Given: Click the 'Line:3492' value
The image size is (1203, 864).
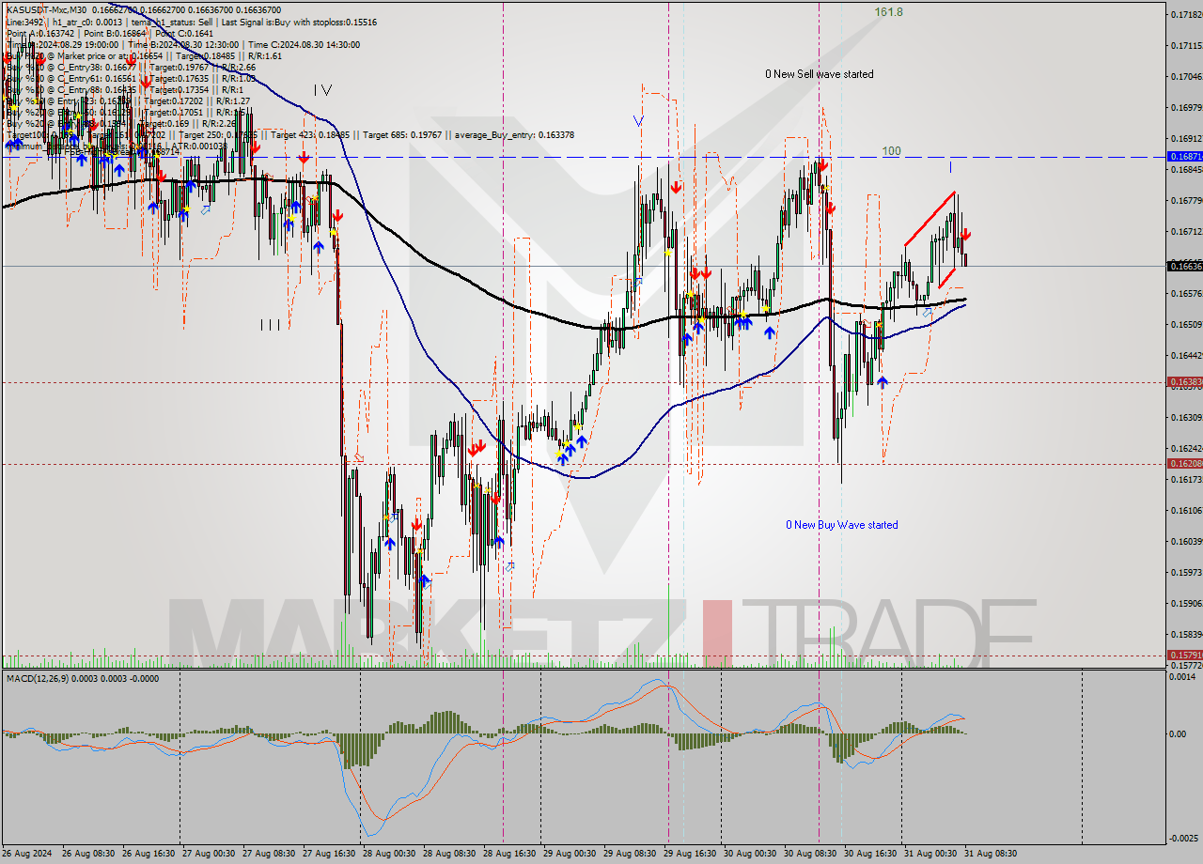Looking at the screenshot, I should pos(24,22).
